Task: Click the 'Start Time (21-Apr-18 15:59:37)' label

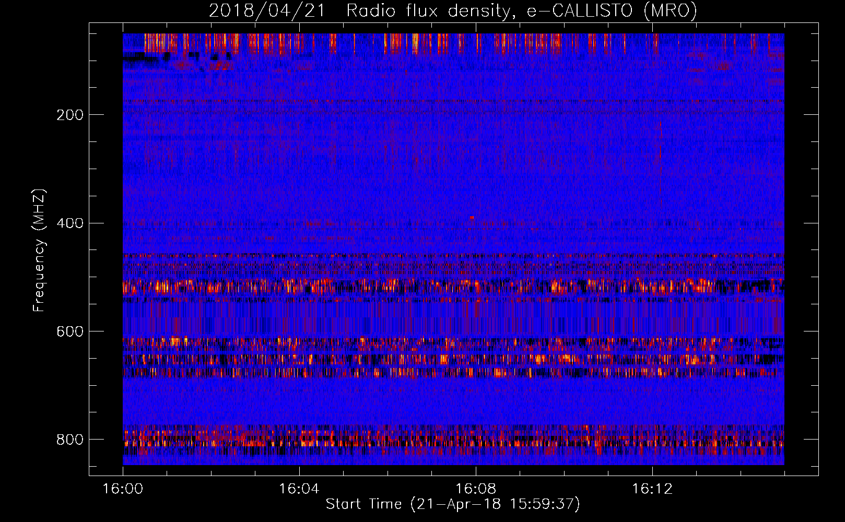Action: [453, 504]
